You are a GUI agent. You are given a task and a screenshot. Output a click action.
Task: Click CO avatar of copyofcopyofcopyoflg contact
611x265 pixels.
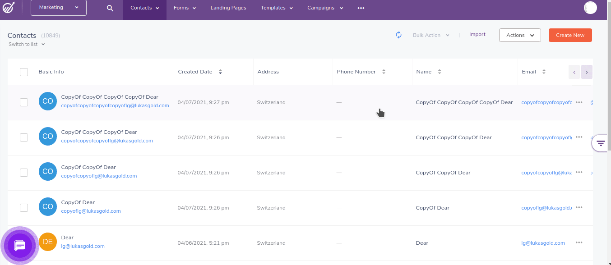tap(48, 136)
